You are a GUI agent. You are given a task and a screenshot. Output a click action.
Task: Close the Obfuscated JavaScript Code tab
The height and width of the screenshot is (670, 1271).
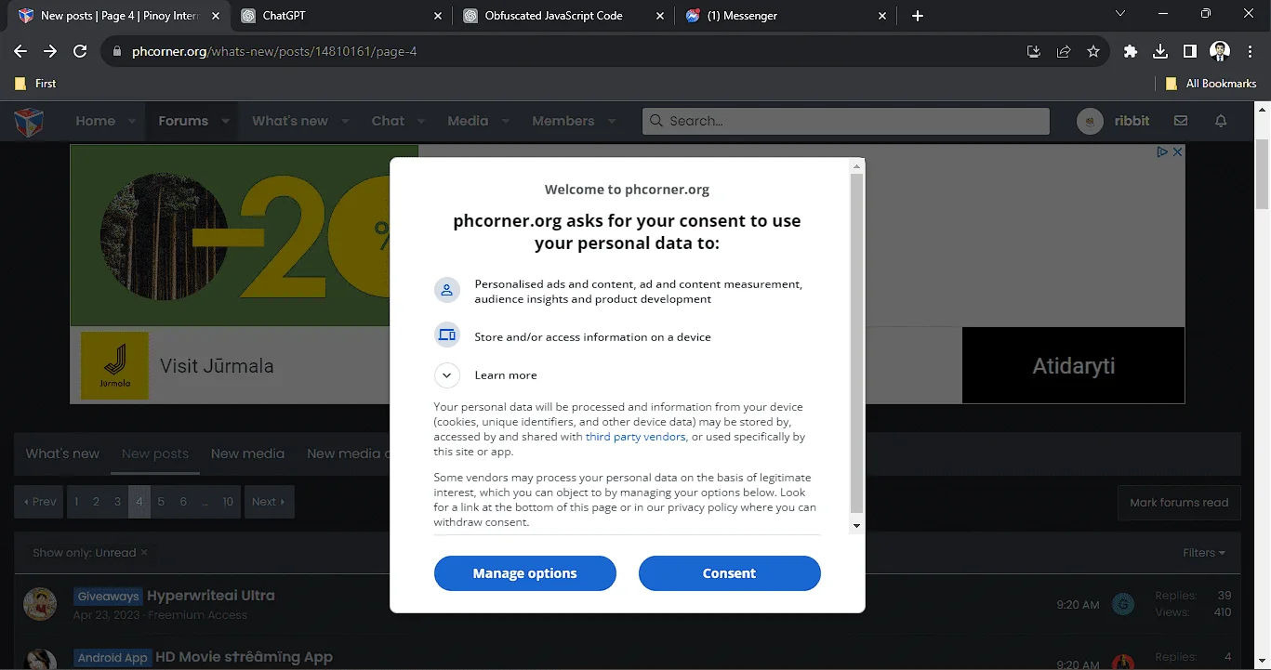pyautogui.click(x=660, y=16)
